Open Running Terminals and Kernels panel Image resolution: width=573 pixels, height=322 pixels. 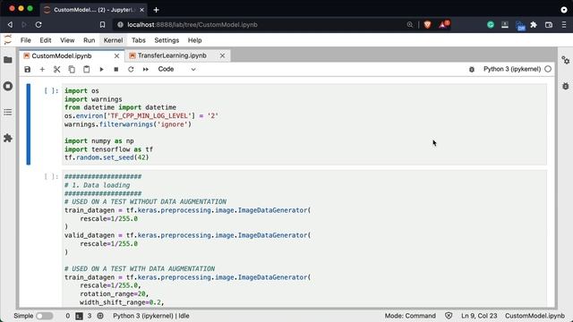click(x=8, y=86)
